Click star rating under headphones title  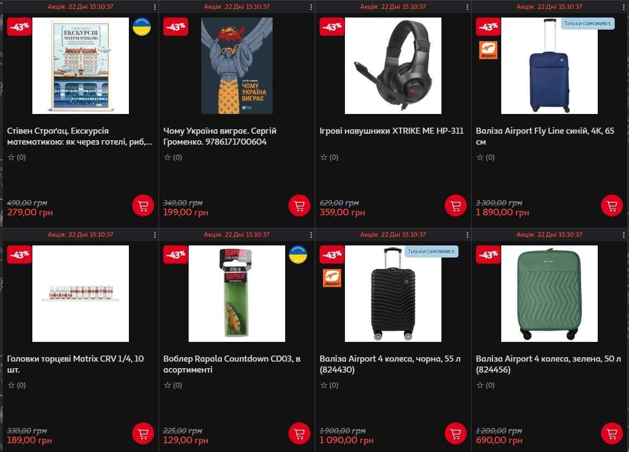point(329,157)
